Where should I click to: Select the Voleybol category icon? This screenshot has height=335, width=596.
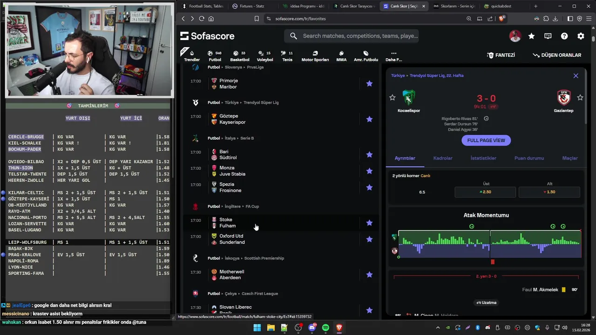click(264, 56)
